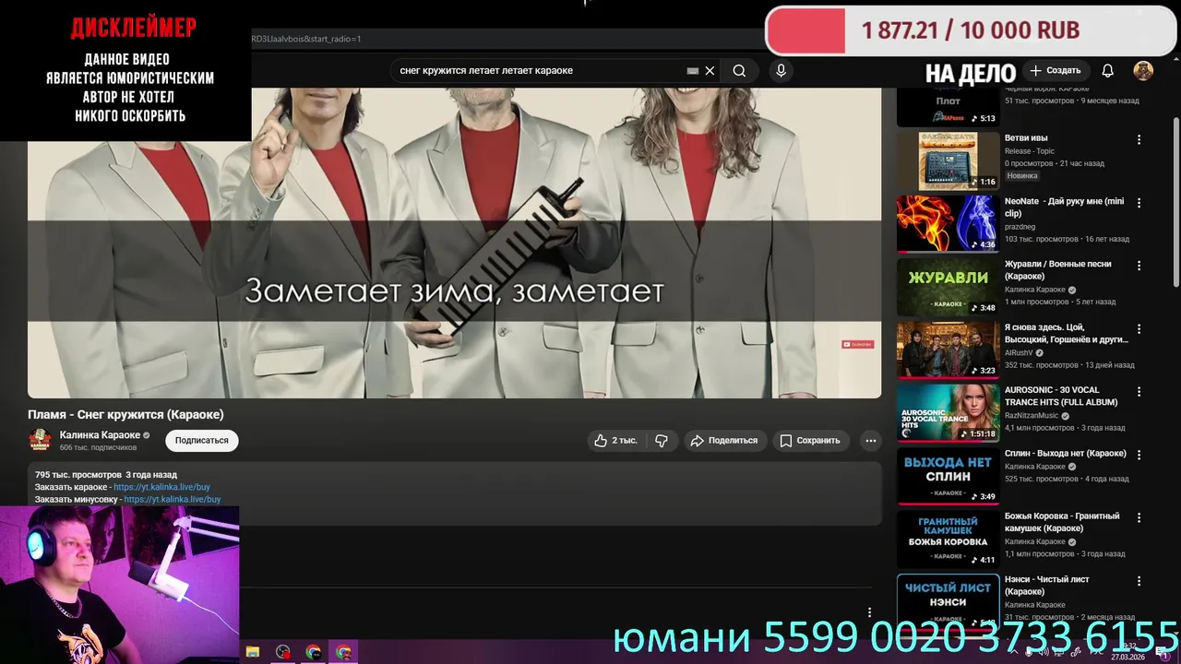1181x664 pixels.
Task: Open YouTube notifications bell
Action: [x=1108, y=71]
